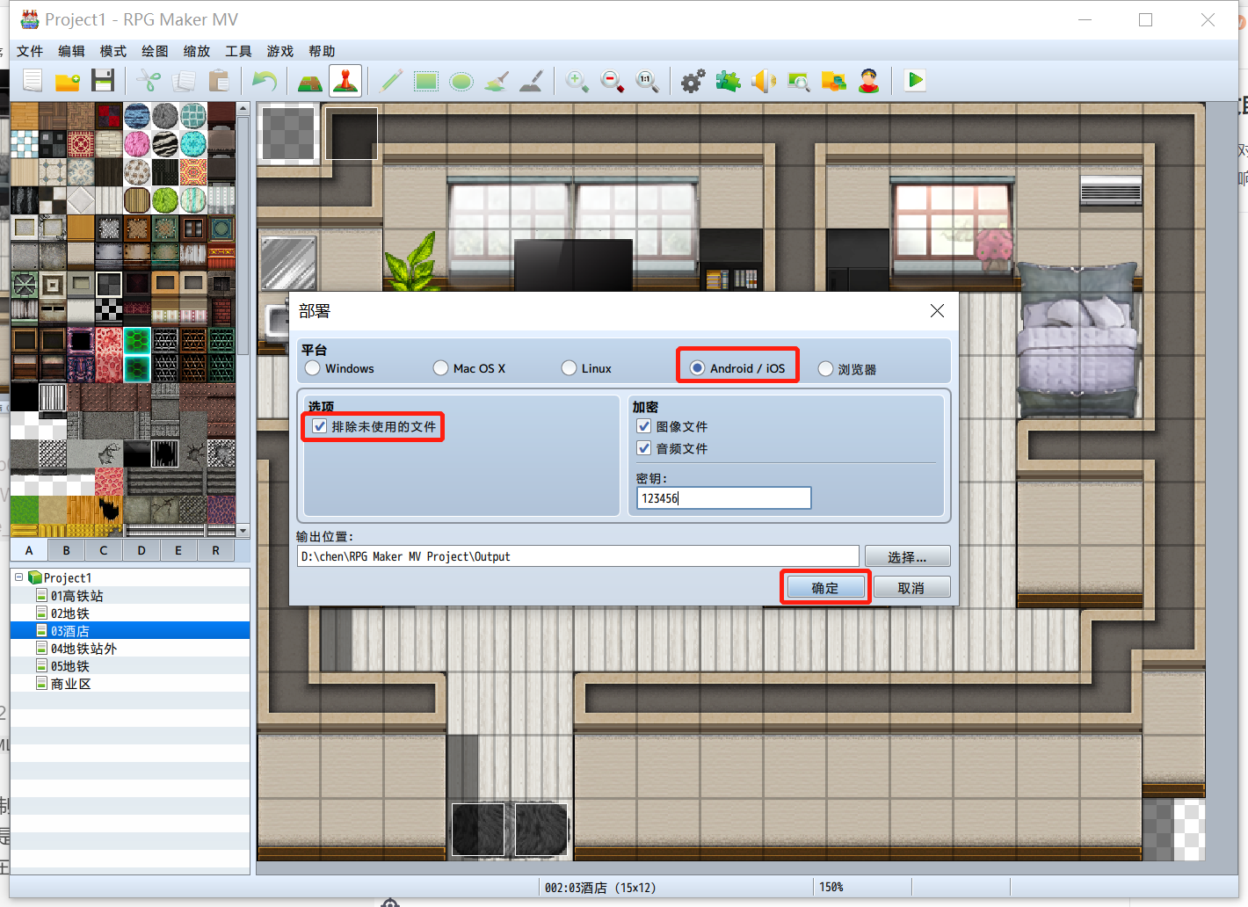
Task: Select the Rectangle drawing tool
Action: 426,81
